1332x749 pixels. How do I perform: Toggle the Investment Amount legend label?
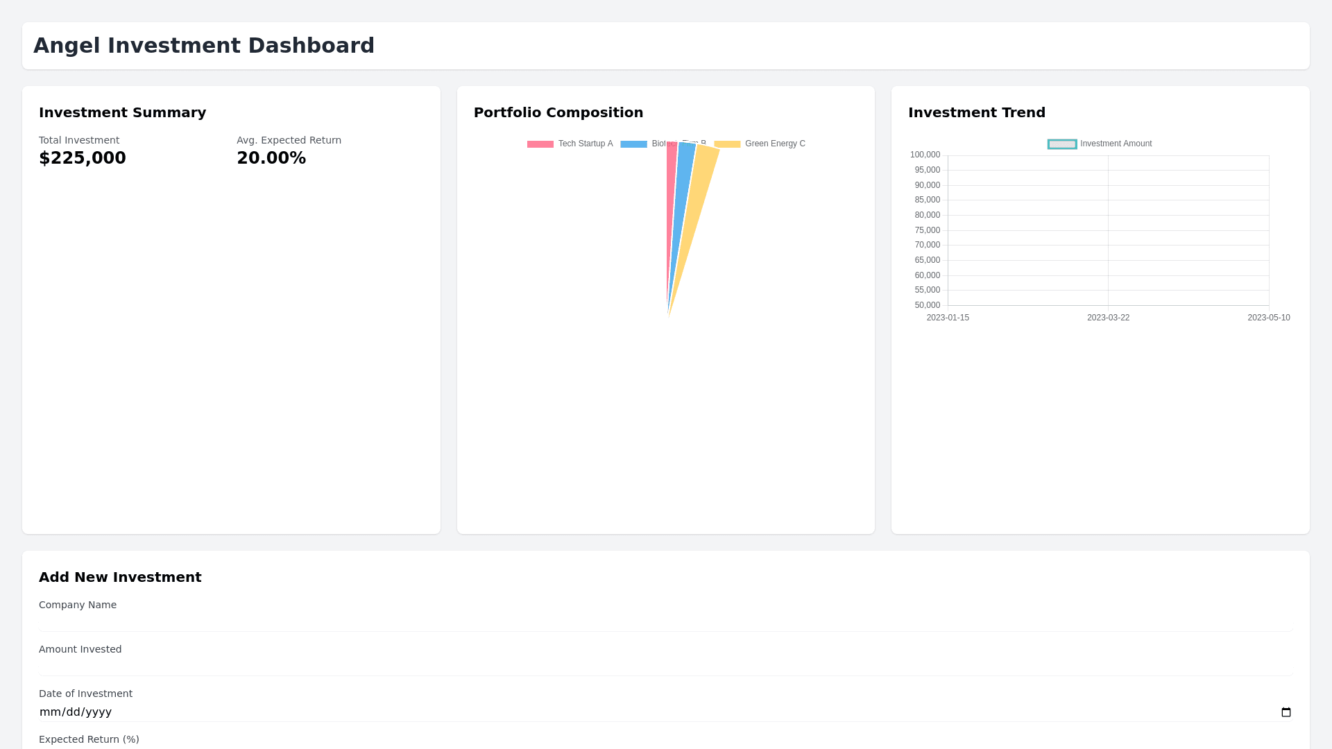[x=1116, y=144]
